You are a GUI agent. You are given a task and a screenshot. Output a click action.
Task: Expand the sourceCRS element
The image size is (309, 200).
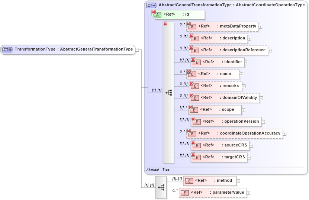click(x=251, y=146)
